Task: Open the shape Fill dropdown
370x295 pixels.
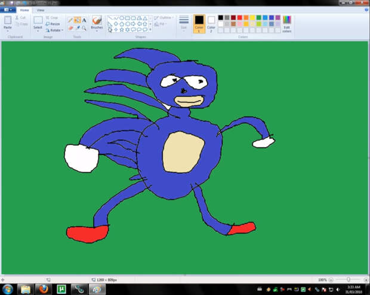Action: click(161, 24)
